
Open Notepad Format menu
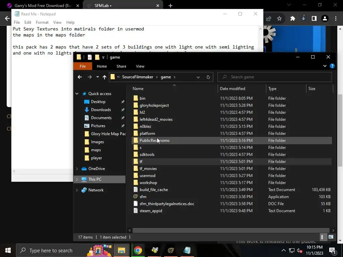tap(42, 22)
